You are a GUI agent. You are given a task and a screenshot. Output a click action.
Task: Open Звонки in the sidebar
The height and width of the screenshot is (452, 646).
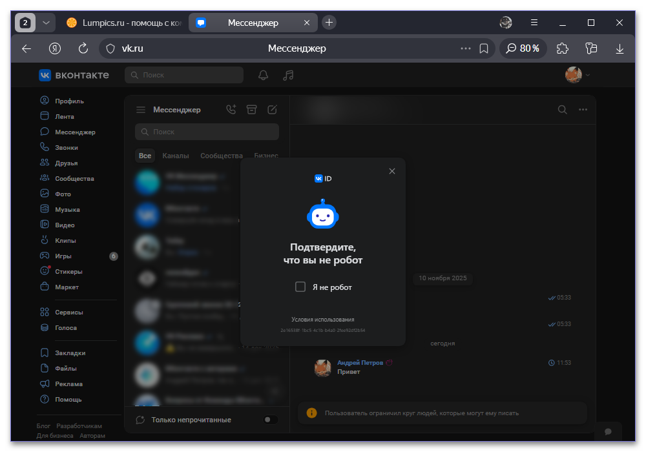[59, 147]
